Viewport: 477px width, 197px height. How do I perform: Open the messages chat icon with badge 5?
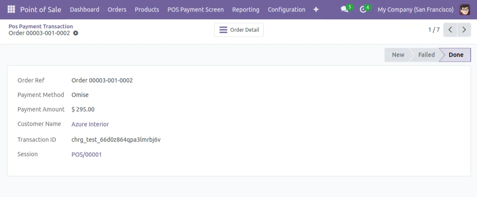coord(346,9)
